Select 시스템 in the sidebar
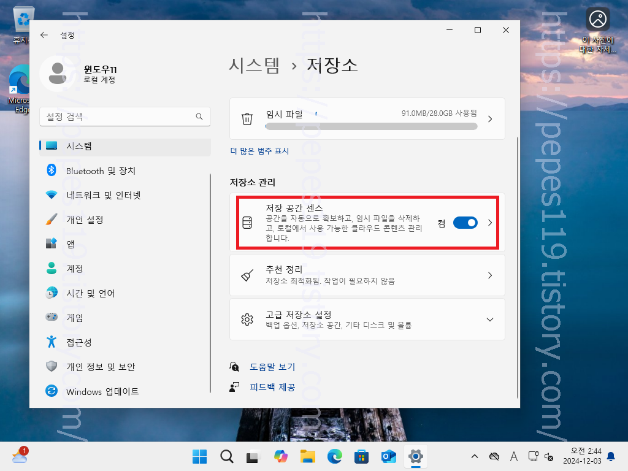Viewport: 628px width, 471px height. click(125, 146)
